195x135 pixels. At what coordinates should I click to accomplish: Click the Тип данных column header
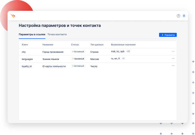[97, 44]
